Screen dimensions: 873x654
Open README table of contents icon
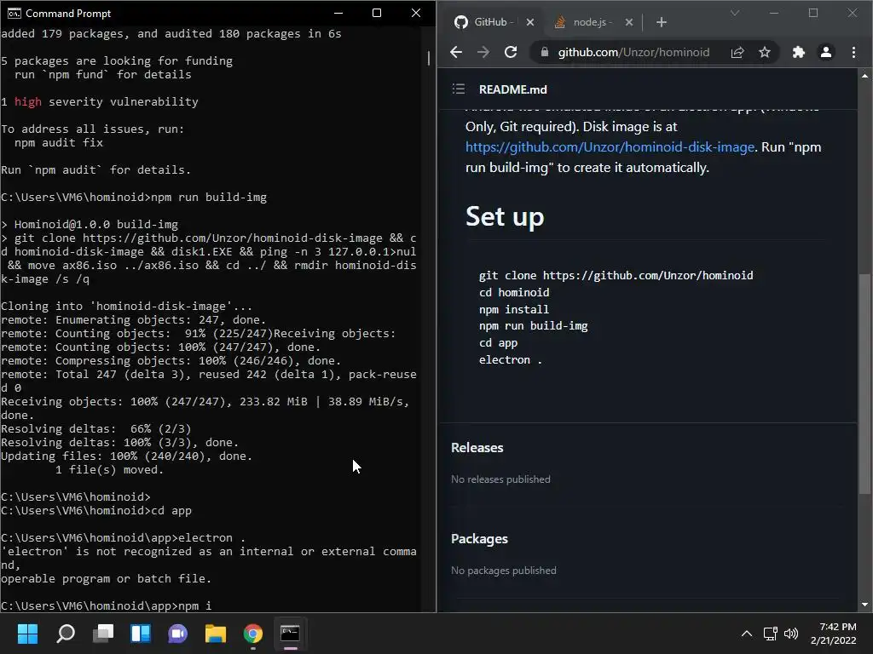point(458,89)
